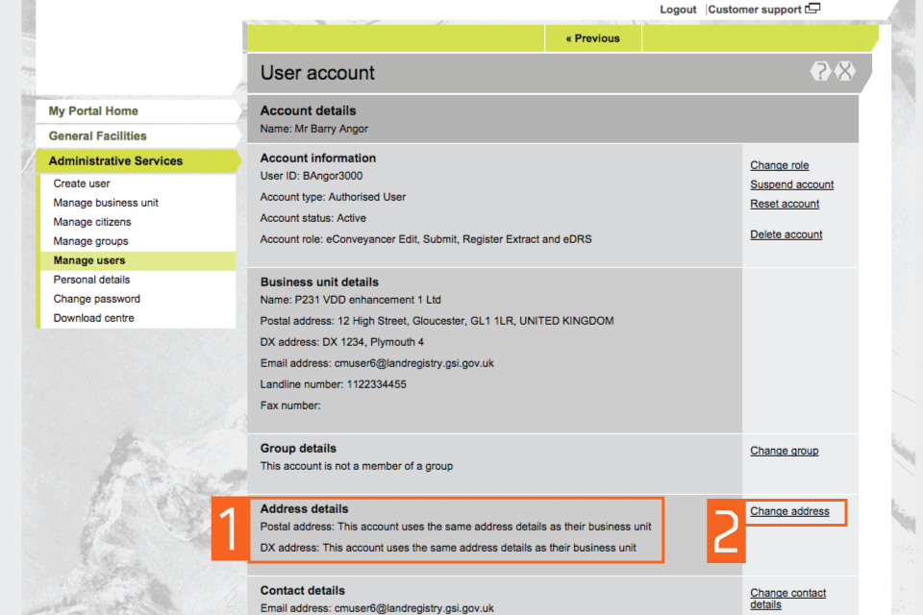Screen dimensions: 923x615
Task: Open Manage business unit menu item
Action: pos(106,203)
